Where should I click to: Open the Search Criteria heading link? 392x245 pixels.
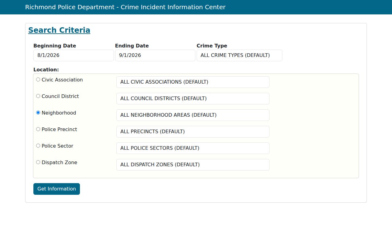click(x=59, y=30)
